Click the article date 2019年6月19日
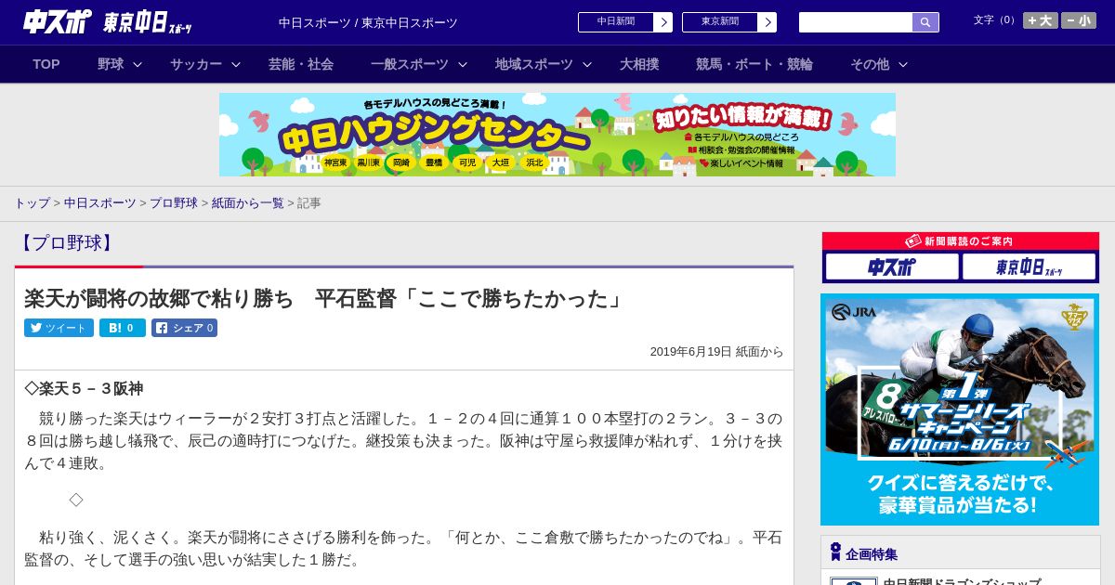Viewport: 1115px width, 585px height. (x=690, y=352)
